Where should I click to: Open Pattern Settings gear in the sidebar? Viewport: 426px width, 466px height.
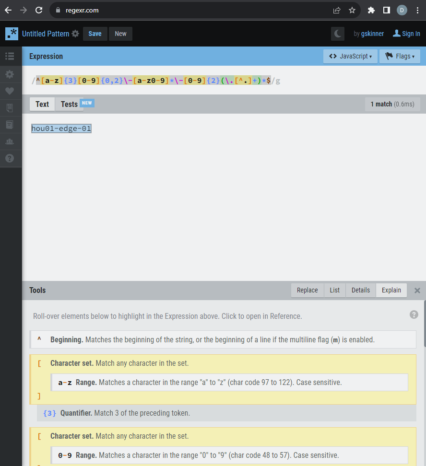(10, 74)
